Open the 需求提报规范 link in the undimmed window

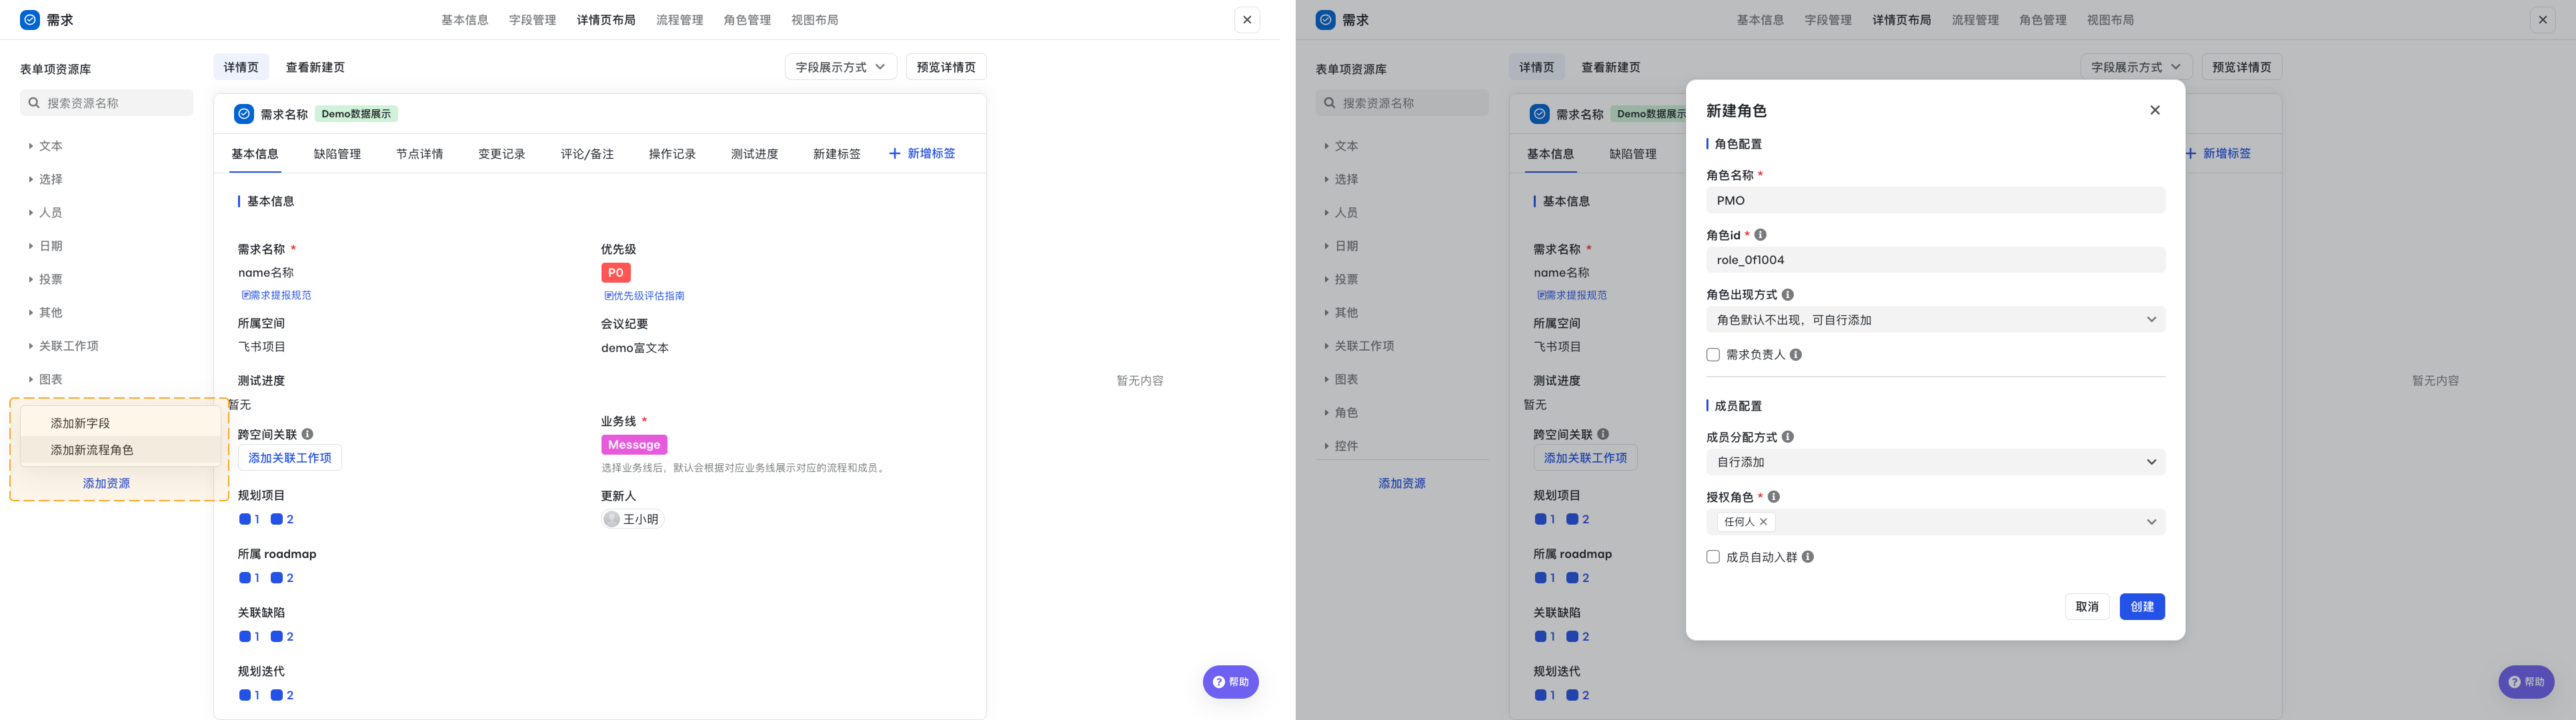276,295
